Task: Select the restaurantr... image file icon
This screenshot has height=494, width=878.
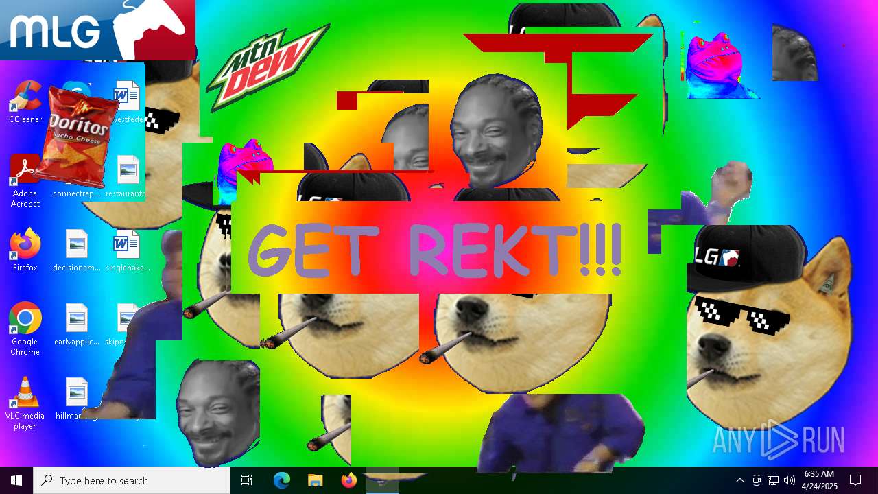Action: 128,176
